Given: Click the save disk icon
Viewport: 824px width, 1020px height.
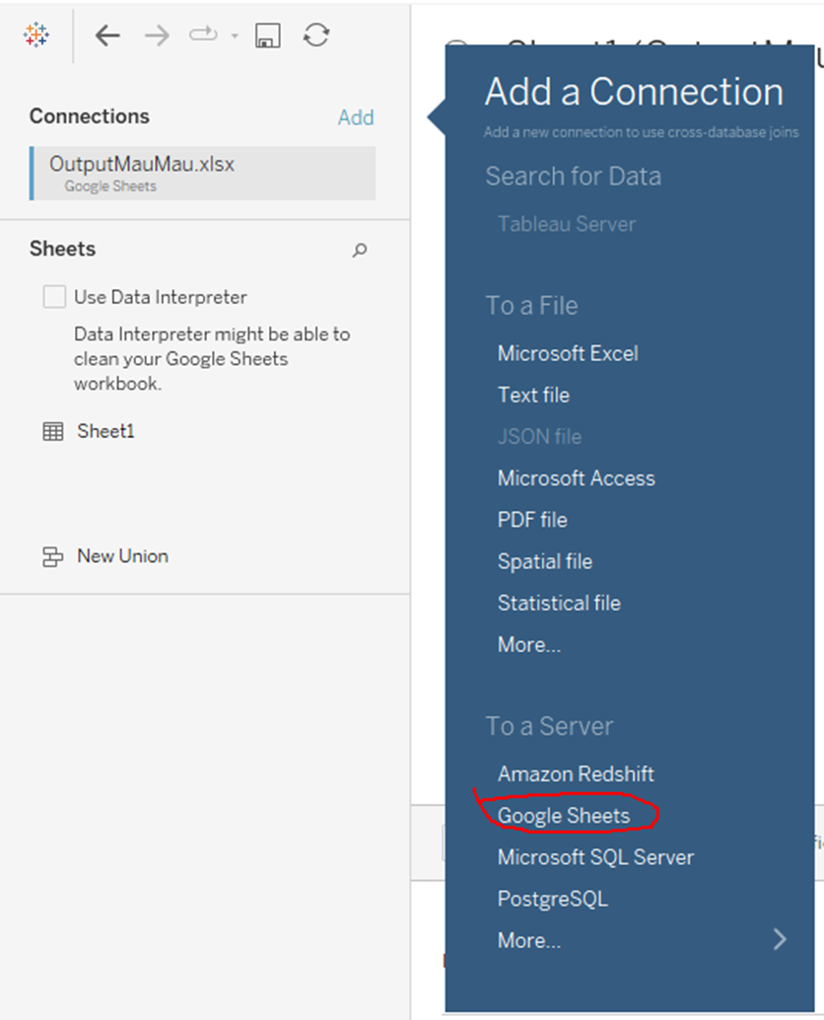Looking at the screenshot, I should point(267,36).
